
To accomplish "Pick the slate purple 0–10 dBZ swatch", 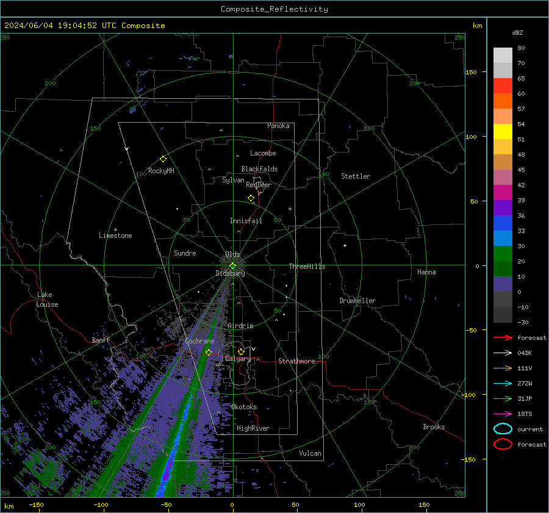I will [x=503, y=284].
